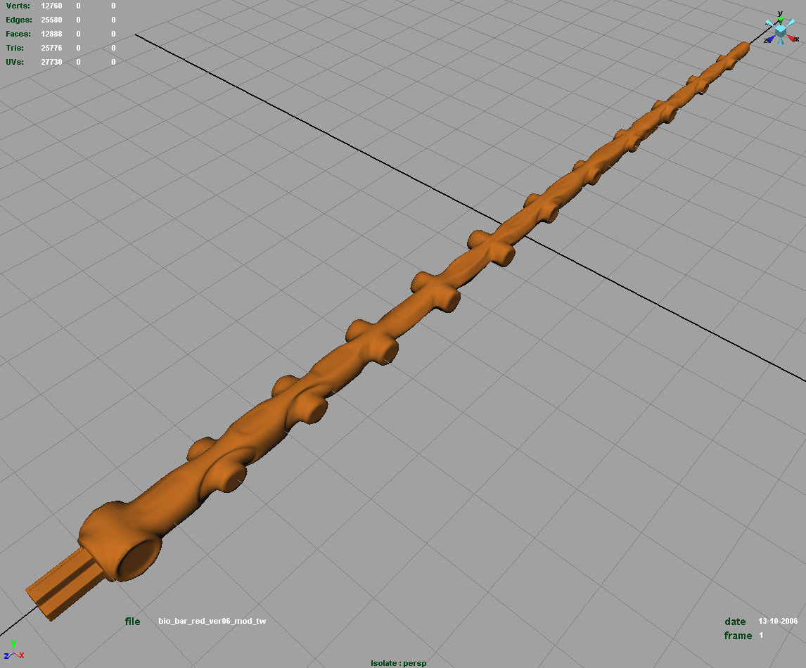This screenshot has width=806, height=668.
Task: Click the red X cone on view compass
Action: (x=791, y=39)
